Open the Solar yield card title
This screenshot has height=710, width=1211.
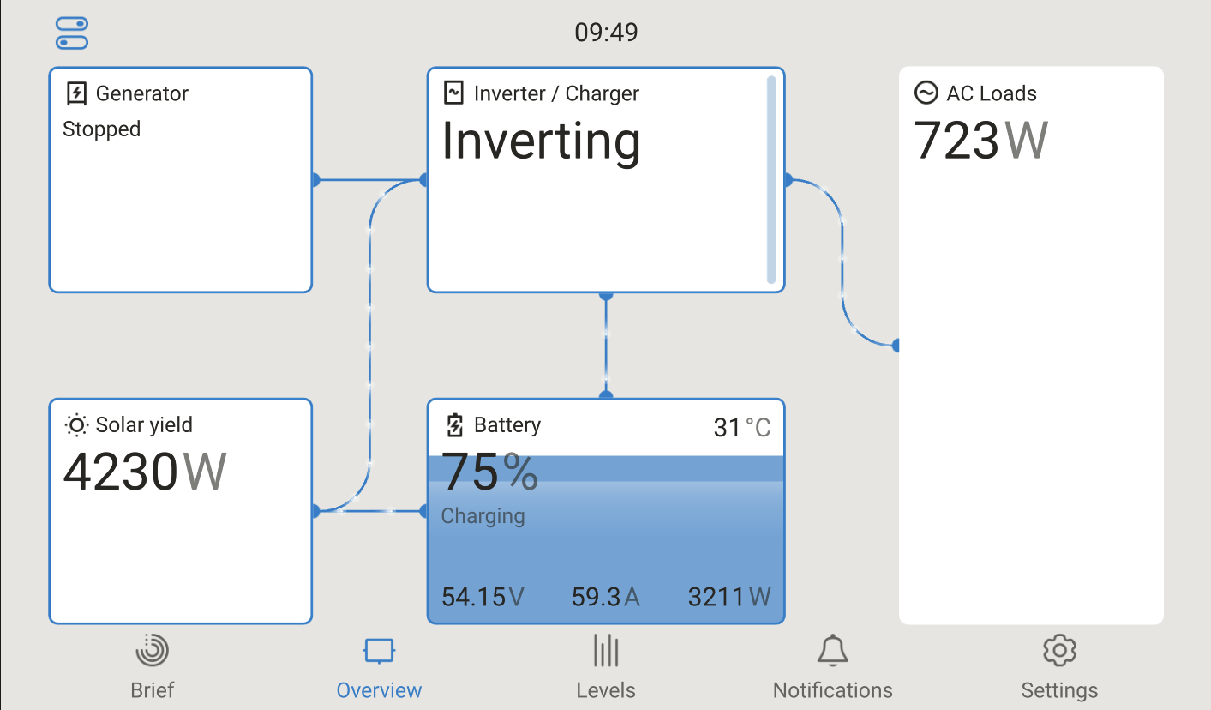(144, 424)
